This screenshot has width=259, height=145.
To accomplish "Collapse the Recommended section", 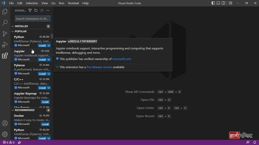I will tap(13, 110).
